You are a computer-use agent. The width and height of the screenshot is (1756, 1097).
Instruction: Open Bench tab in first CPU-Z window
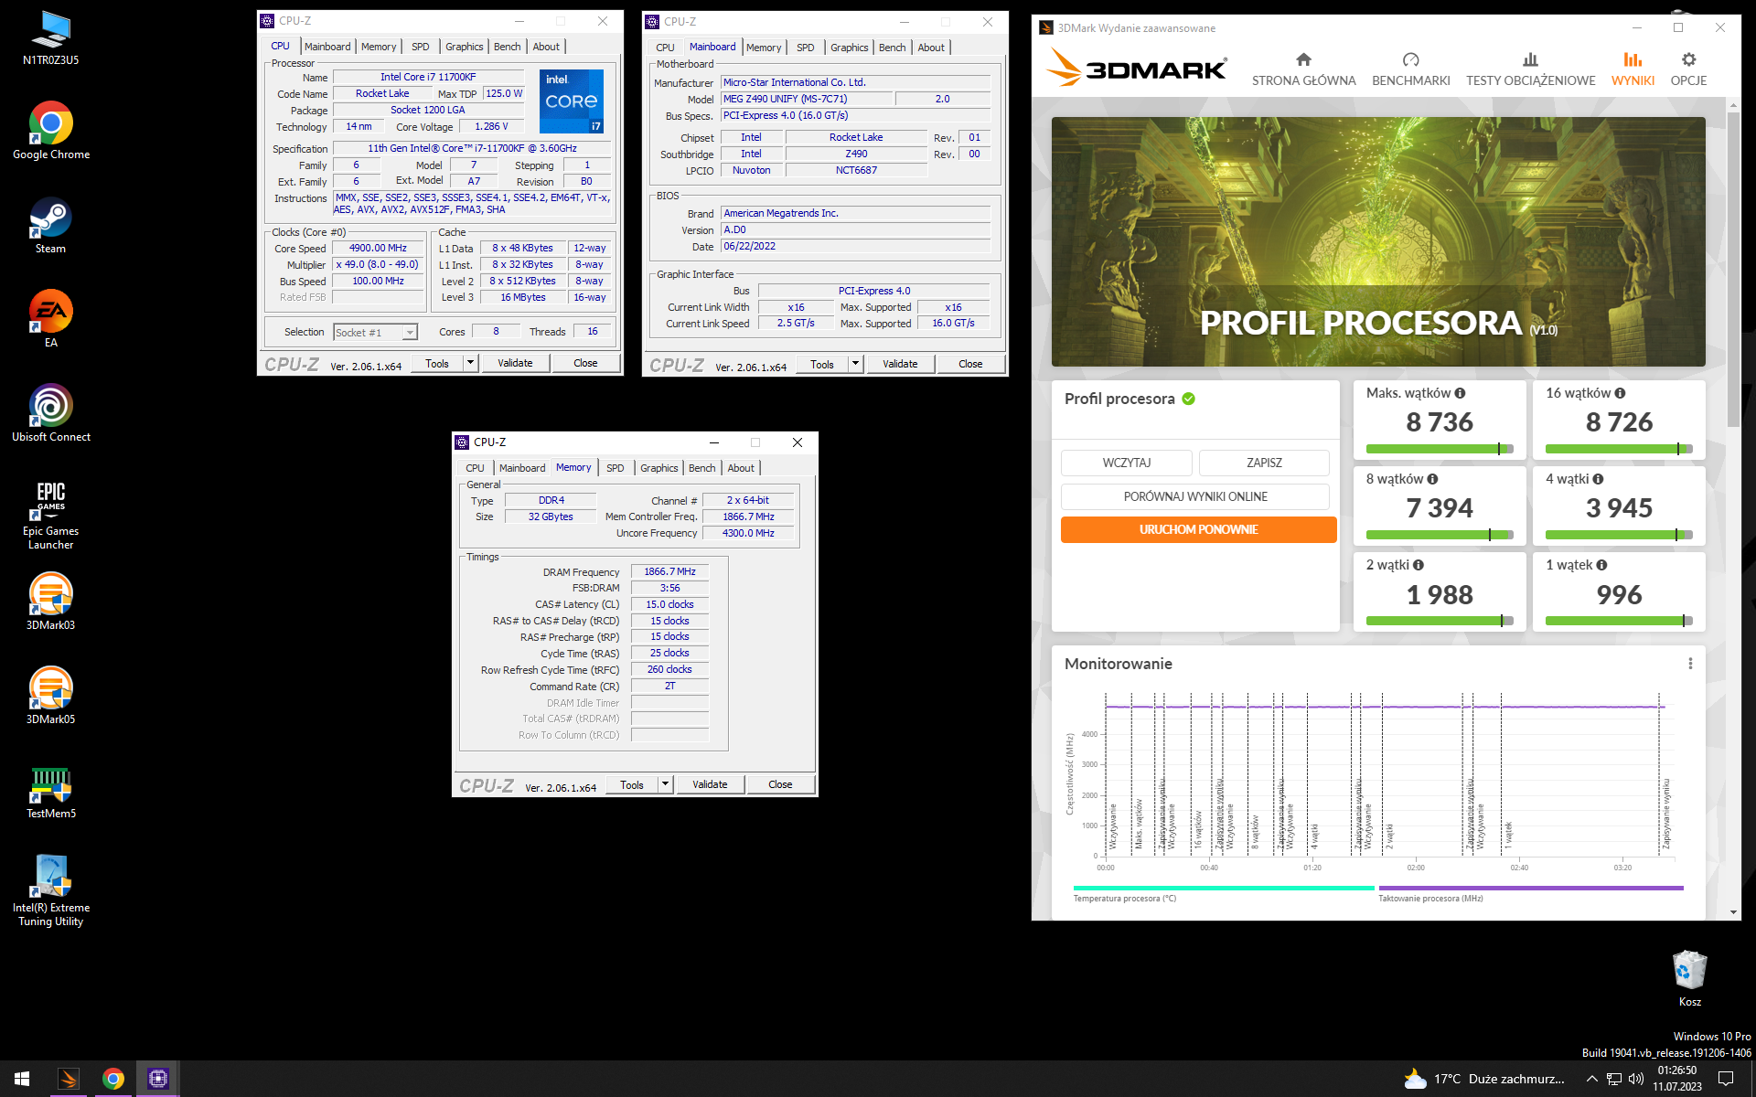[507, 47]
